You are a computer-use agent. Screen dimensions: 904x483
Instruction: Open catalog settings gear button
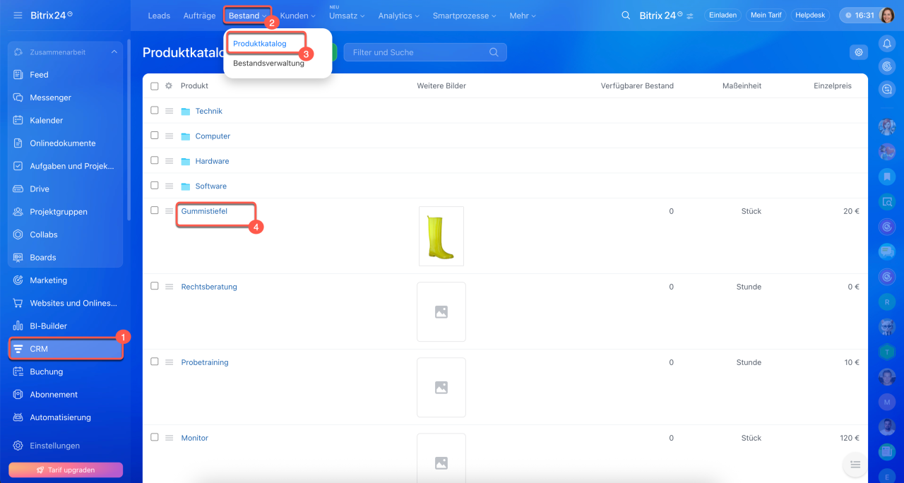859,52
